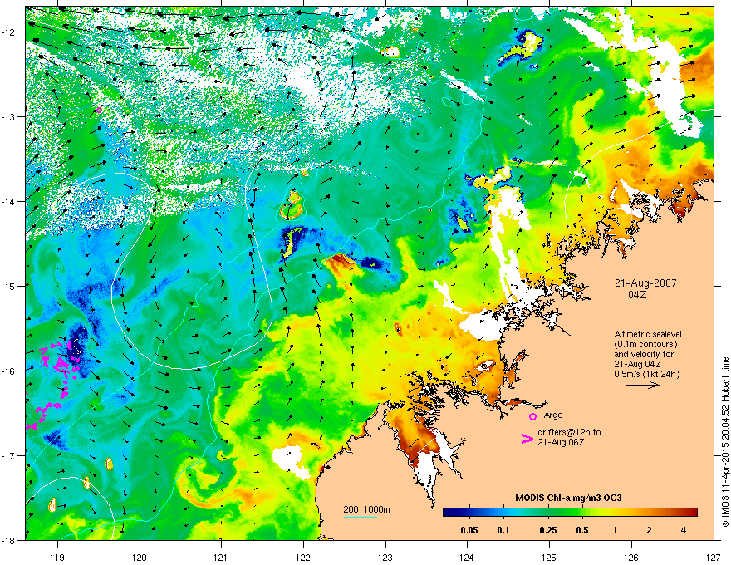Click latitude axis label -17
731x565 pixels.
(x=8, y=455)
